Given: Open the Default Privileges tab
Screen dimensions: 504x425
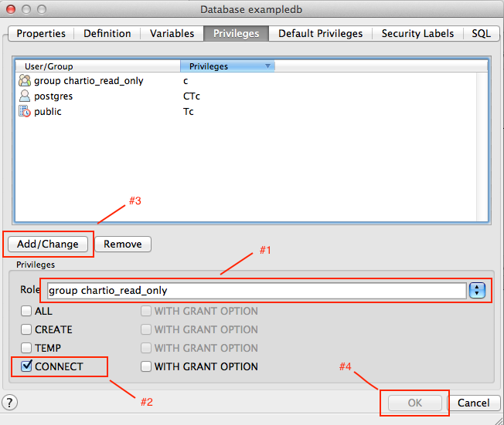Looking at the screenshot, I should [320, 34].
